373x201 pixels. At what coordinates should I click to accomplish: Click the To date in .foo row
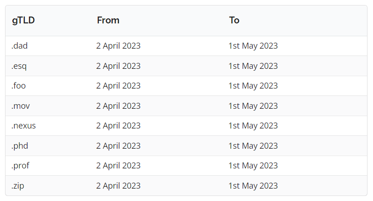[253, 86]
